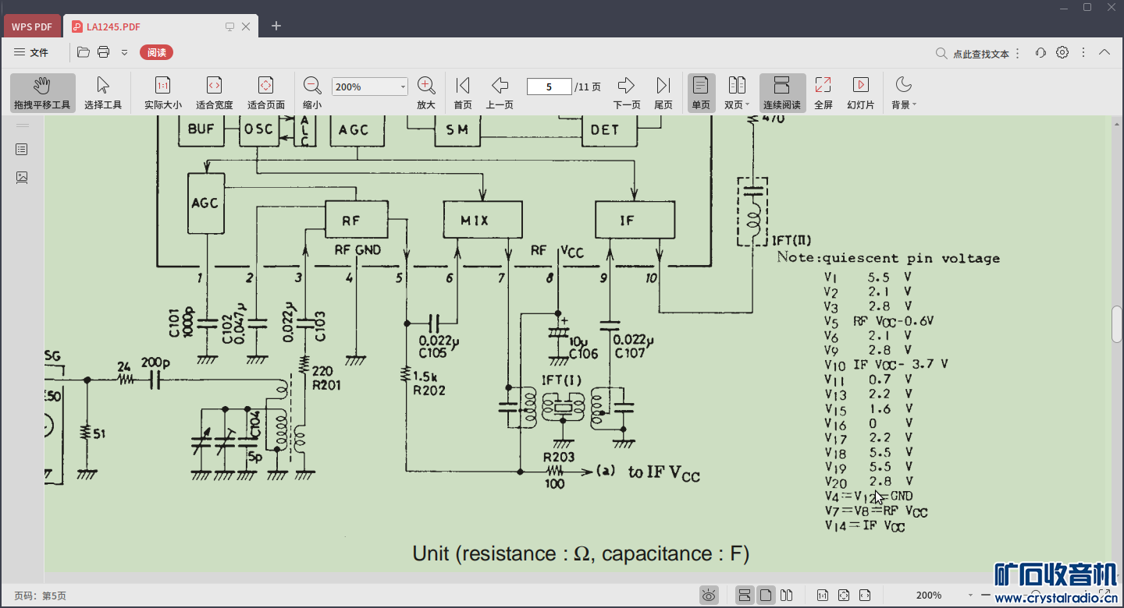This screenshot has height=608, width=1124.
Task: Toggle single page view (单页)
Action: [701, 93]
